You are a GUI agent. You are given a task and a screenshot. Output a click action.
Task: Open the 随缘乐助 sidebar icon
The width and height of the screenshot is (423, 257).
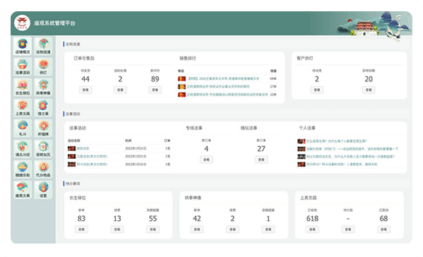pos(23,169)
